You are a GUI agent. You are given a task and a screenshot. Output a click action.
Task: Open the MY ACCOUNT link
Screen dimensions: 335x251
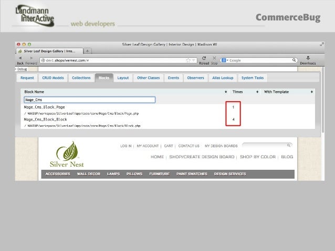[x=148, y=146]
